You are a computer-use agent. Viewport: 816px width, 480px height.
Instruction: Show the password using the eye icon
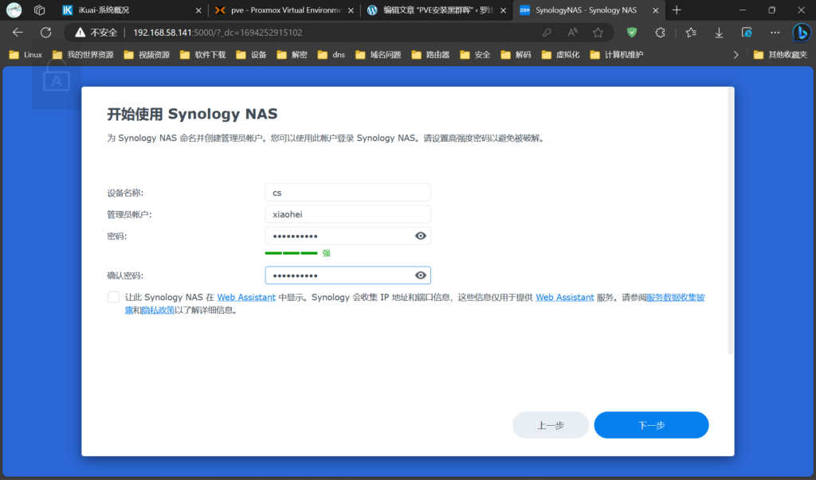(x=421, y=236)
